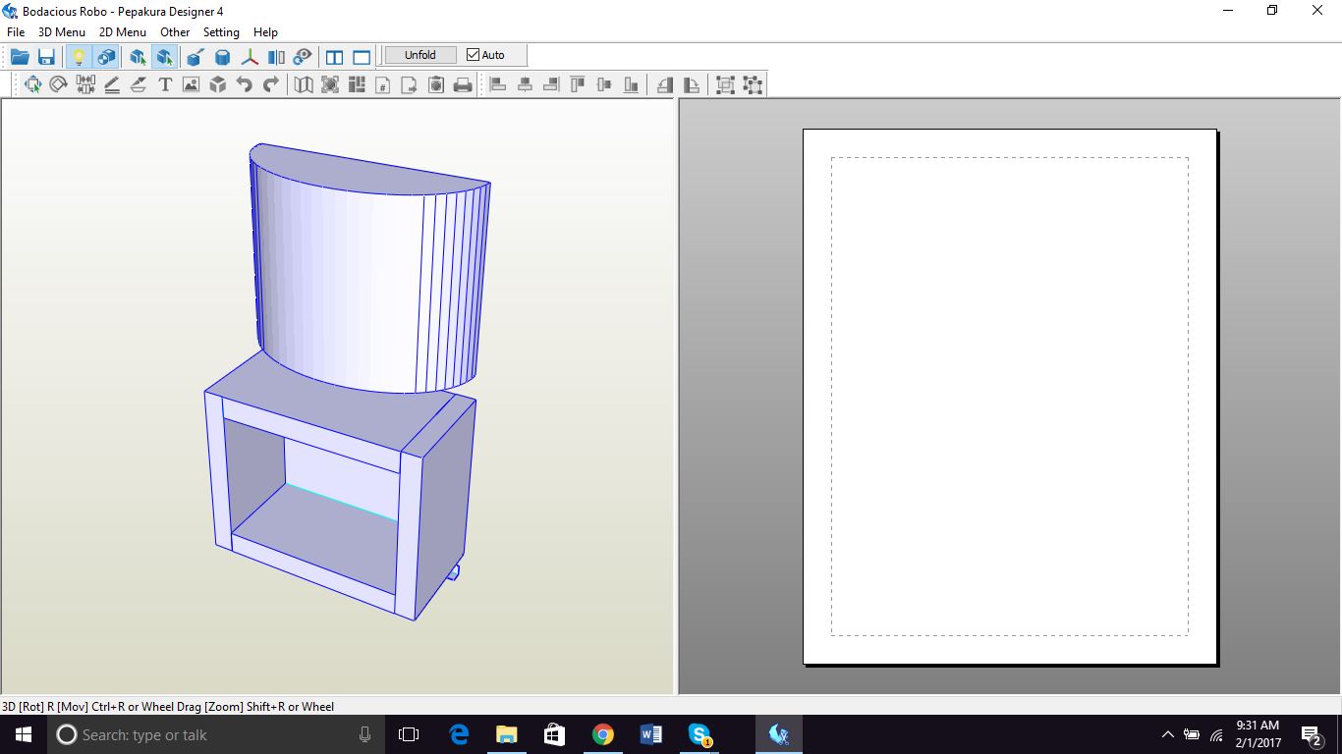Open the Windows Start menu

coord(24,734)
